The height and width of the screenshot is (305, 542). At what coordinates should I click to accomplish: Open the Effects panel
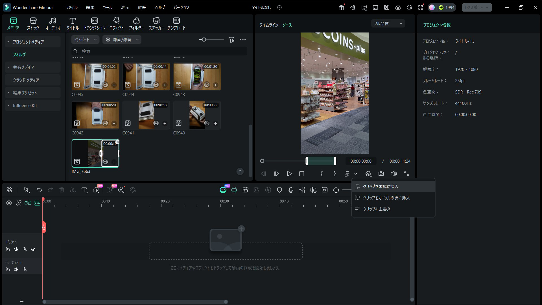[116, 23]
